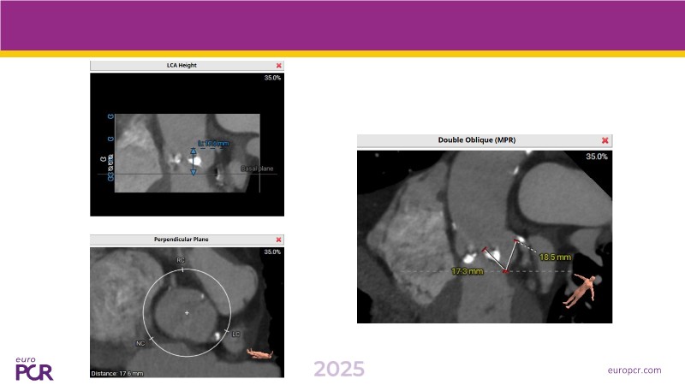Open the europcr.com link
685x385 pixels.
pos(634,370)
